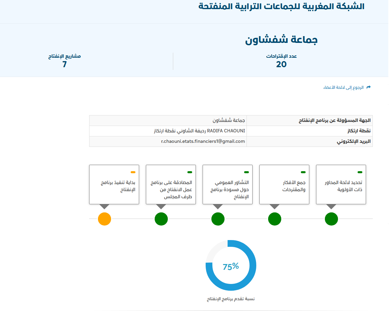Viewport: 389px width, 313px height.
Task: Click the green circle under تحديد لائحة المحاور ذات الأولوية
Action: point(331,219)
